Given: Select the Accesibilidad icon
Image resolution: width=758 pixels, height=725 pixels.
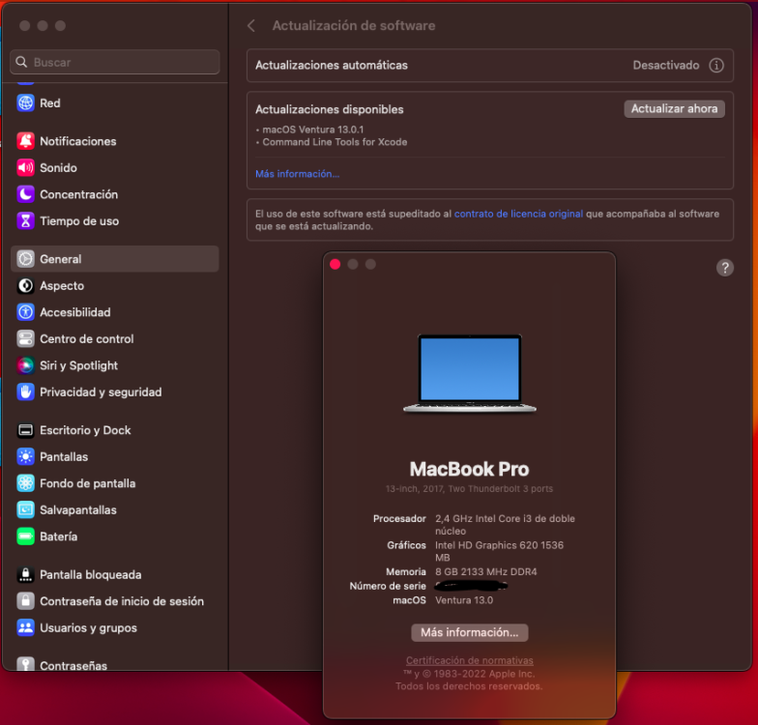Looking at the screenshot, I should point(25,312).
